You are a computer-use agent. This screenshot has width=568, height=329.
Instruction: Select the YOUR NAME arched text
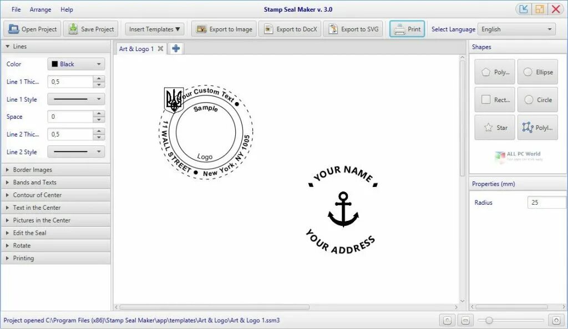point(343,175)
